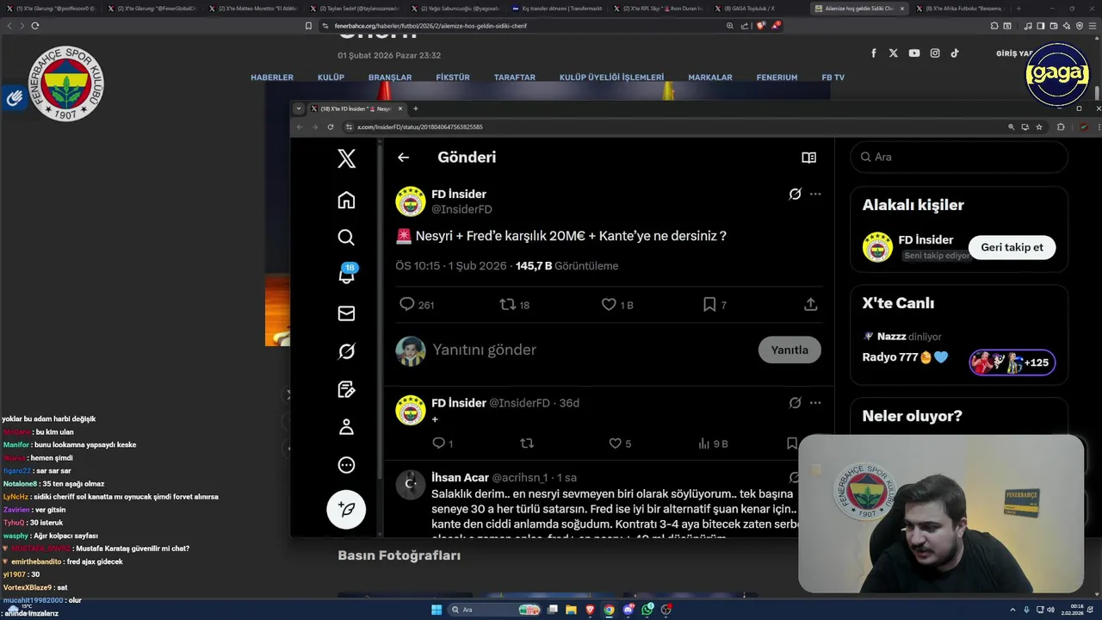Viewport: 1102px width, 620px height.
Task: Open three-dot menu on '+' reply
Action: pos(815,403)
